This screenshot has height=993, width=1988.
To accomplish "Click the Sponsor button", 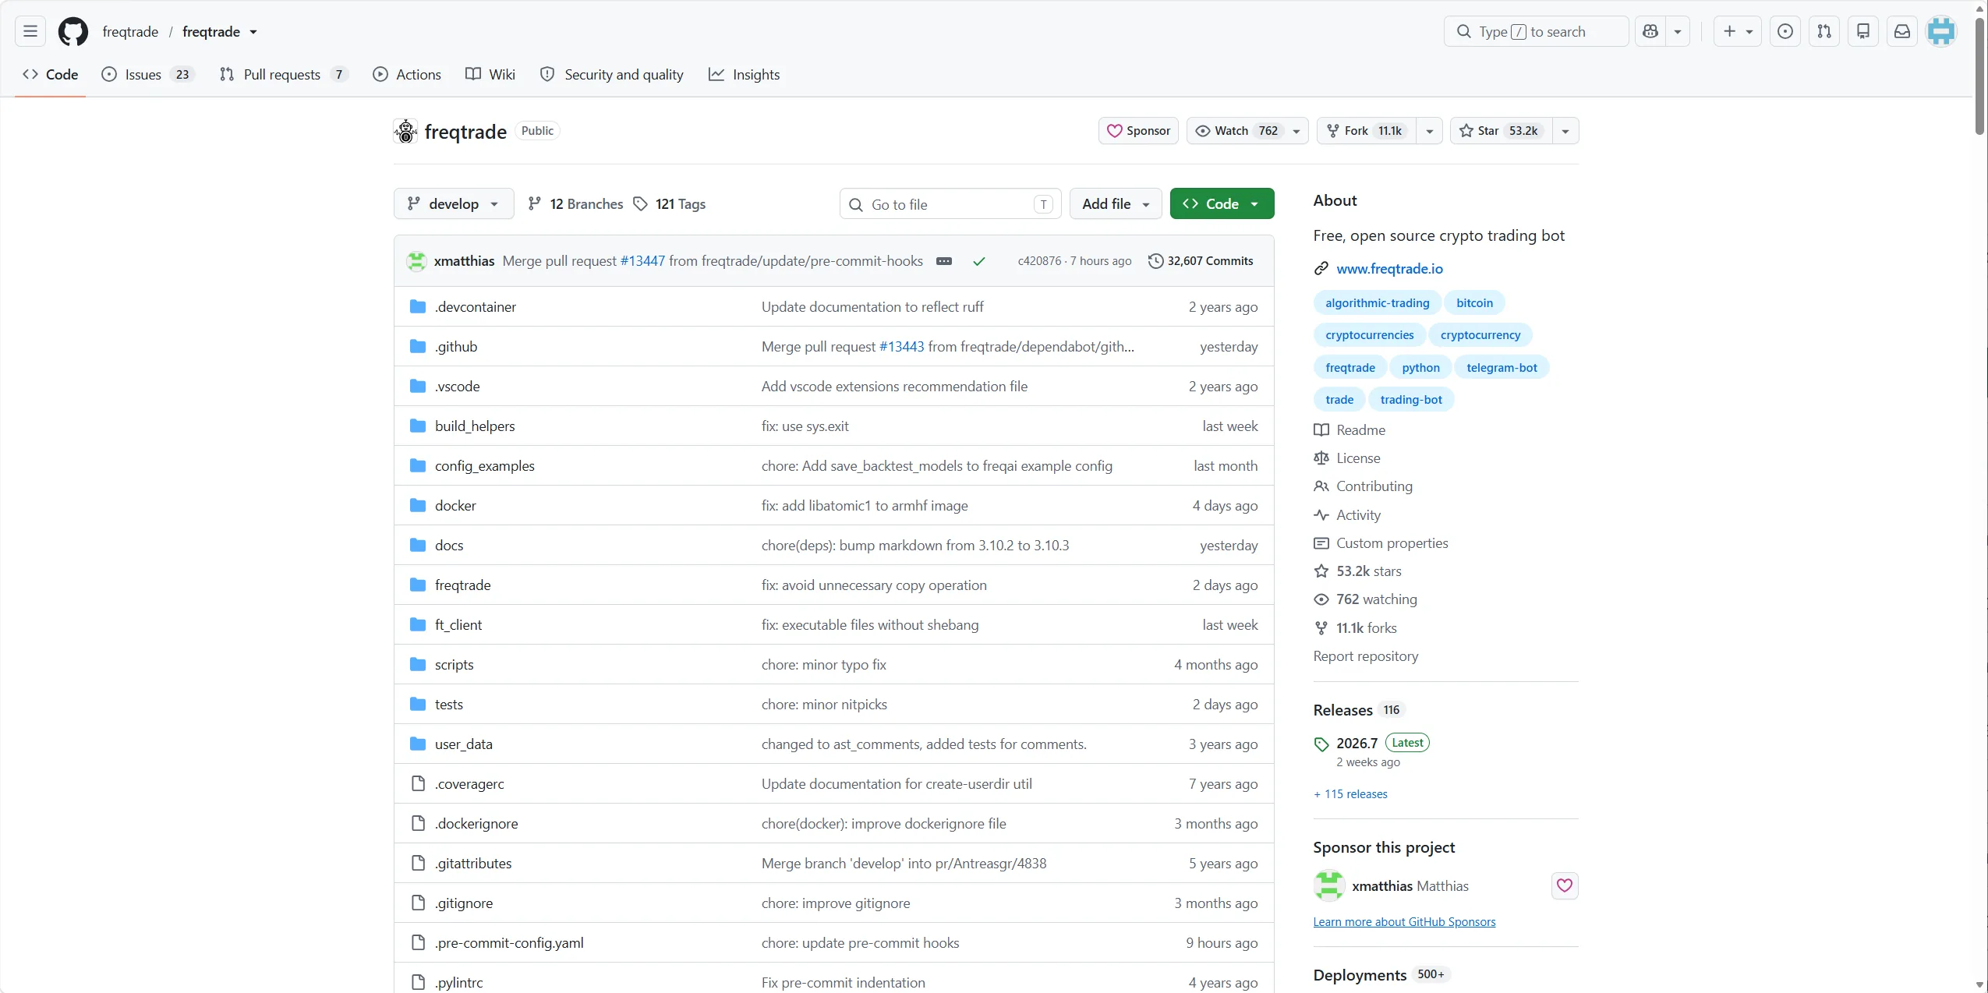I will coord(1139,131).
